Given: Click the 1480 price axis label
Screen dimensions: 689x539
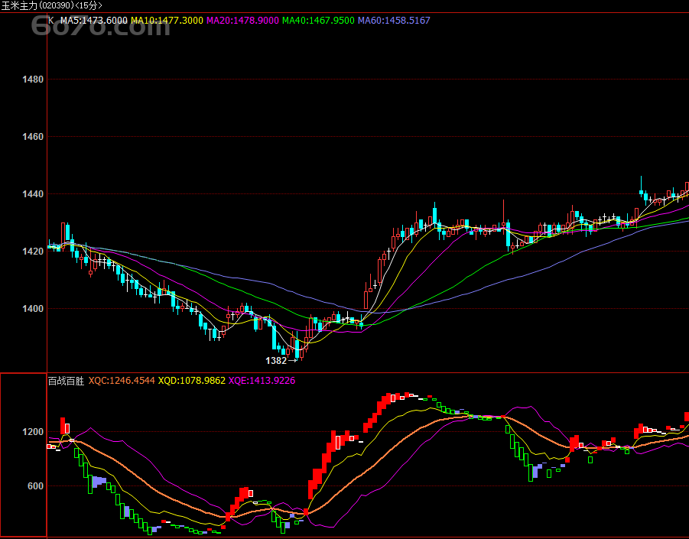Looking at the screenshot, I should [33, 80].
